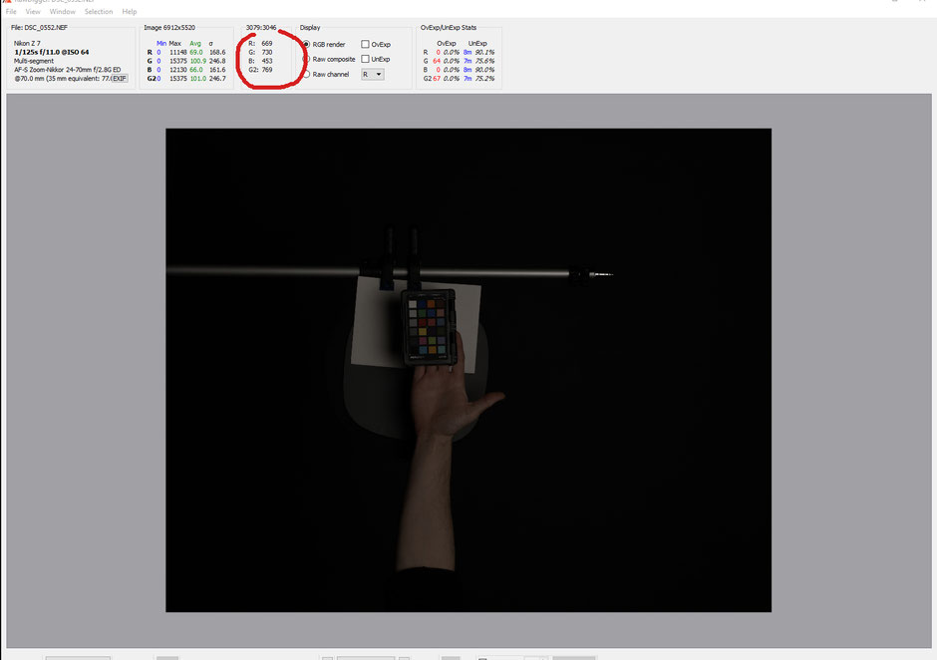This screenshot has width=937, height=660.
Task: Click R channel average 69.0
Action: [196, 52]
